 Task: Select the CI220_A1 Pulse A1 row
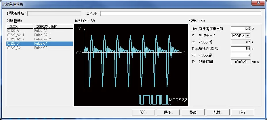(x=39, y=30)
